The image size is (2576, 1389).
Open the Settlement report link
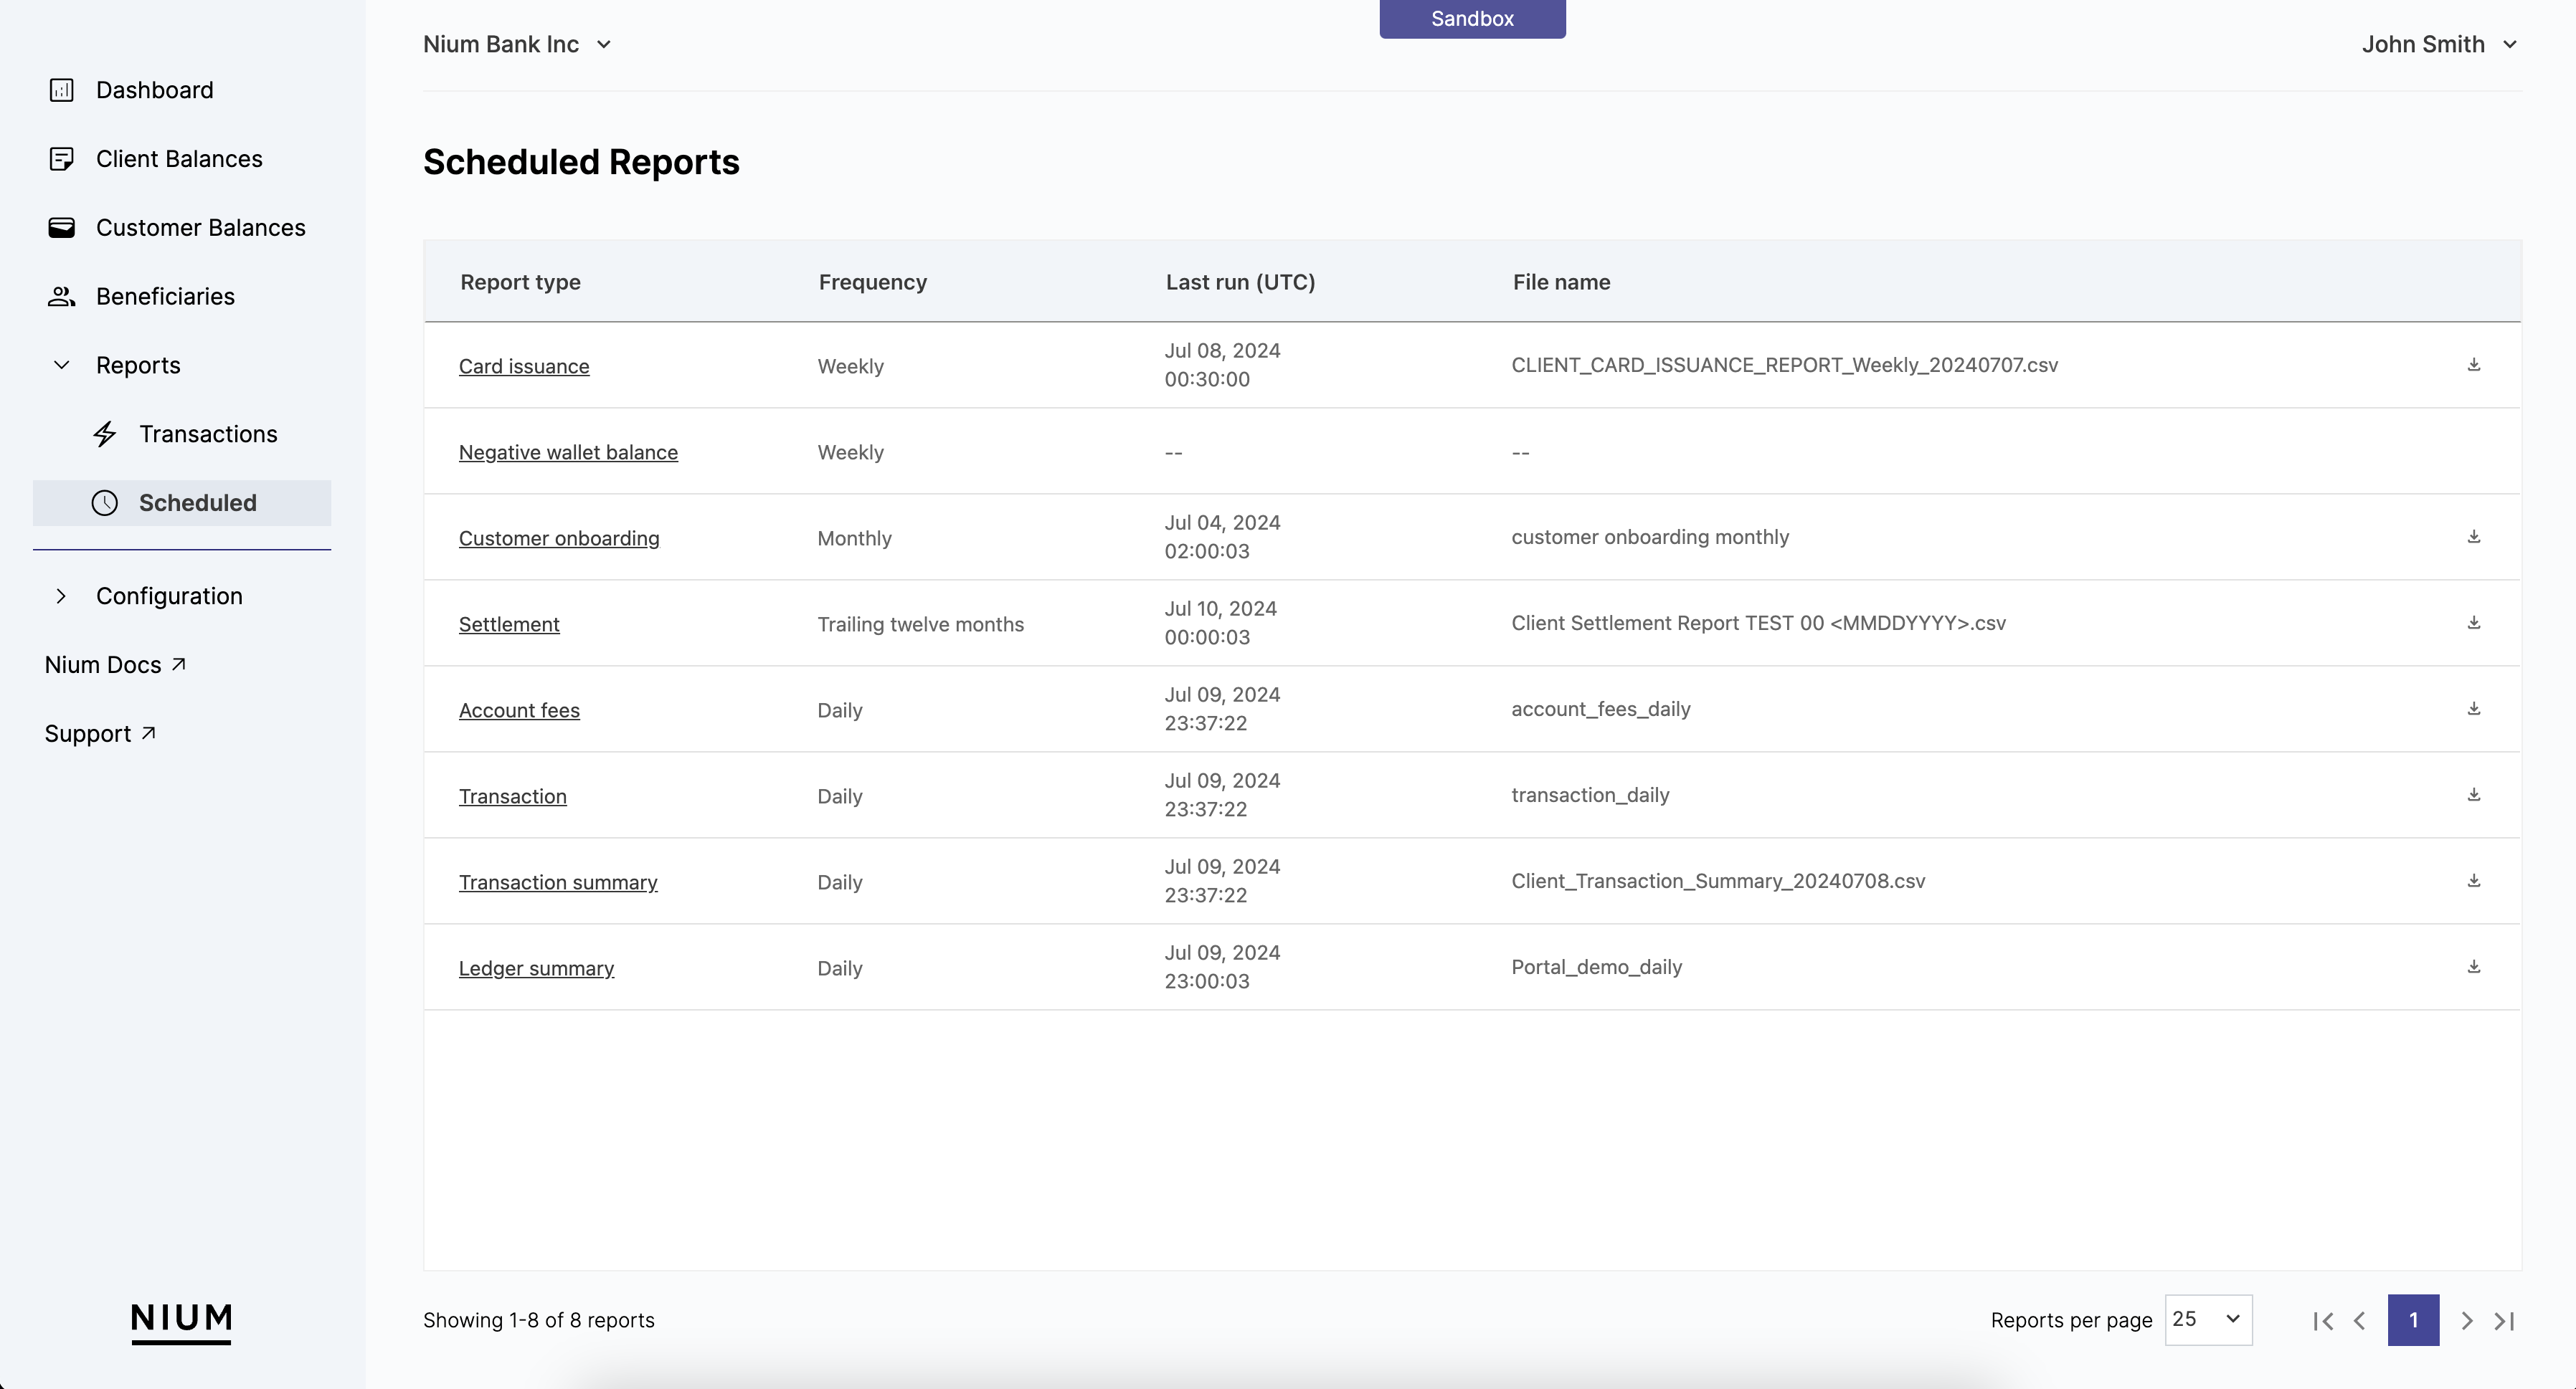[509, 624]
